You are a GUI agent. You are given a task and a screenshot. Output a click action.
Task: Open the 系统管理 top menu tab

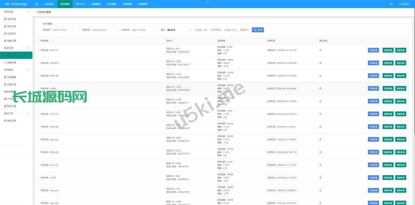(x=143, y=4)
